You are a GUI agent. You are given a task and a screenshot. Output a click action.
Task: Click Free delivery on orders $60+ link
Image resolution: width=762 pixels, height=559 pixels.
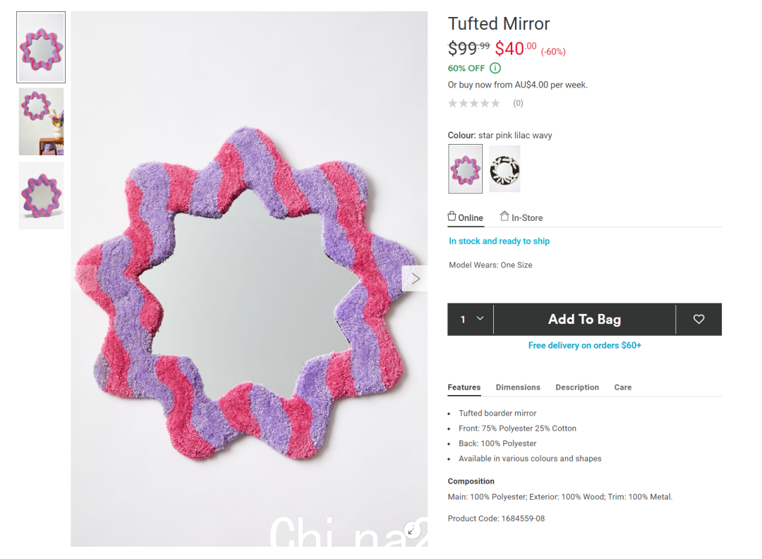(585, 346)
